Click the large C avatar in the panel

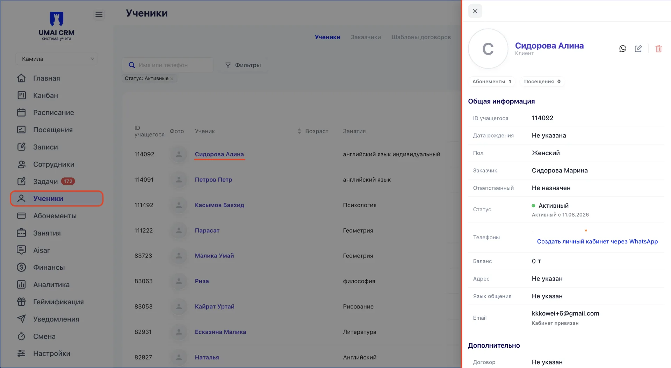488,49
